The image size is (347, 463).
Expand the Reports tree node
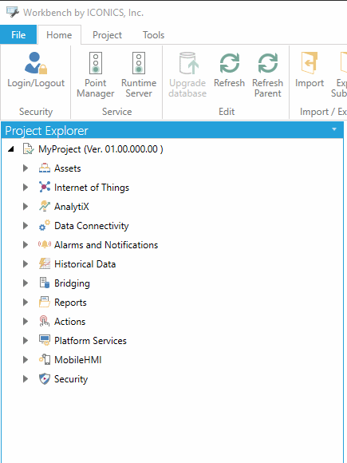click(26, 303)
